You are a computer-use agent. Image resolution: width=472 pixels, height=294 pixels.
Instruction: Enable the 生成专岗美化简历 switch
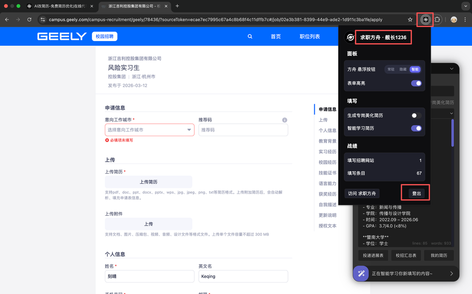click(416, 115)
